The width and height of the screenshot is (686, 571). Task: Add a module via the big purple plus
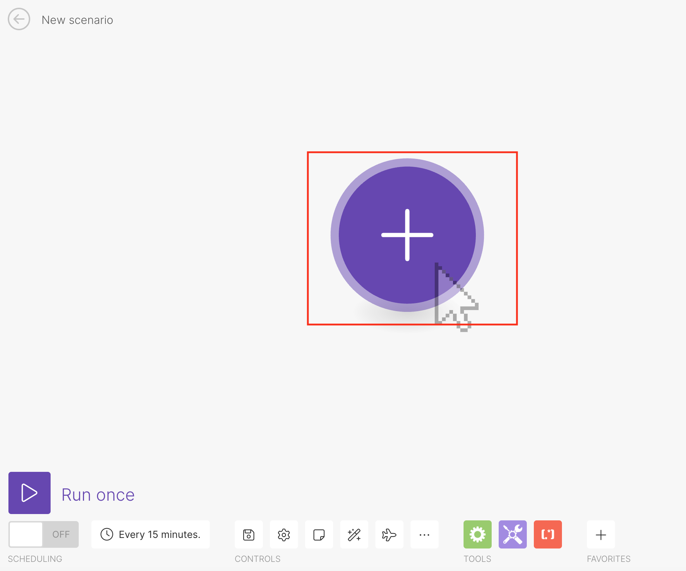407,235
